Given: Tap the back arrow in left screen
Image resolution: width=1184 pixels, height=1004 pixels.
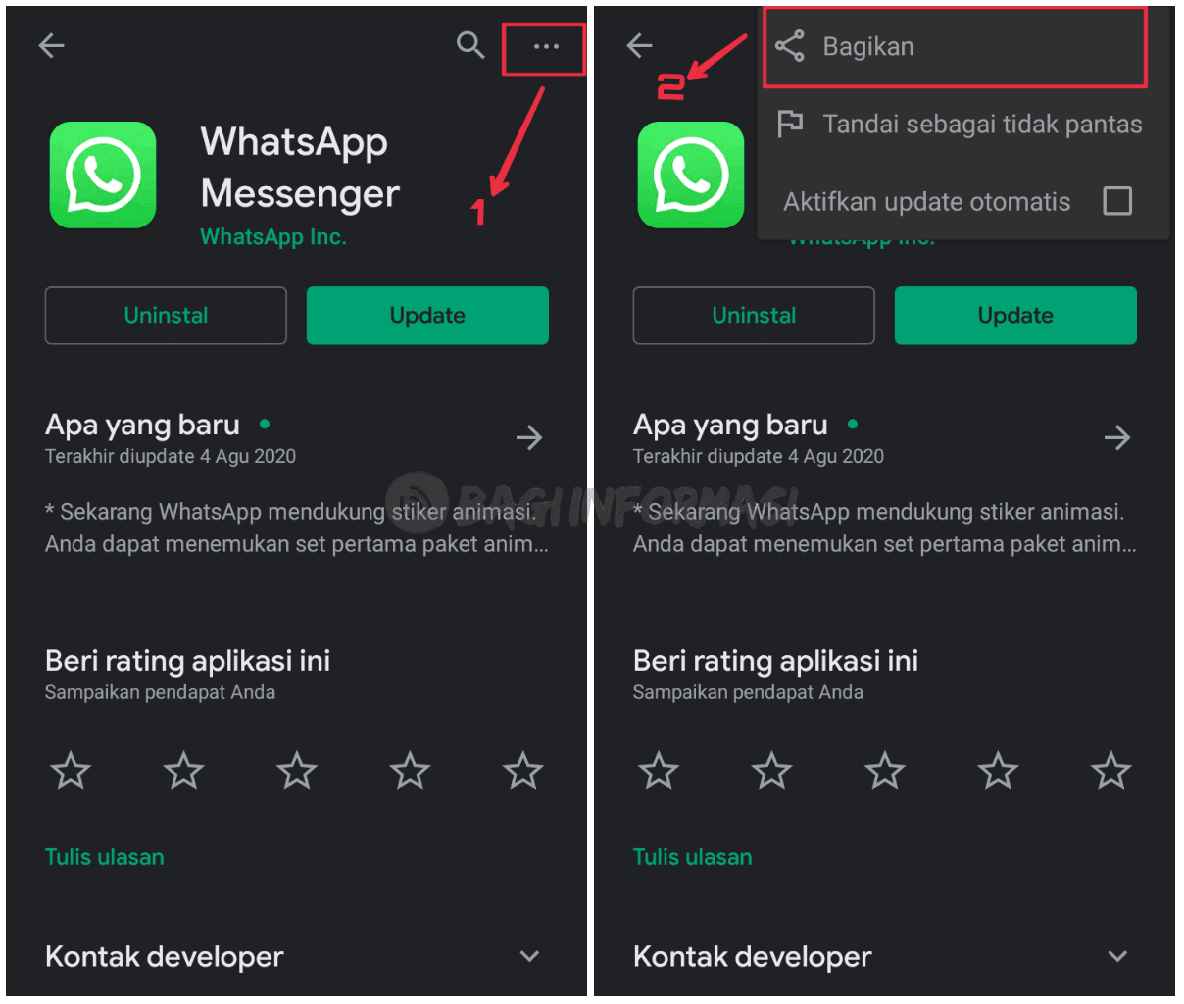Looking at the screenshot, I should [x=51, y=45].
